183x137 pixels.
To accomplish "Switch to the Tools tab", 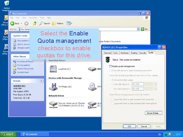I will click(x=115, y=53).
